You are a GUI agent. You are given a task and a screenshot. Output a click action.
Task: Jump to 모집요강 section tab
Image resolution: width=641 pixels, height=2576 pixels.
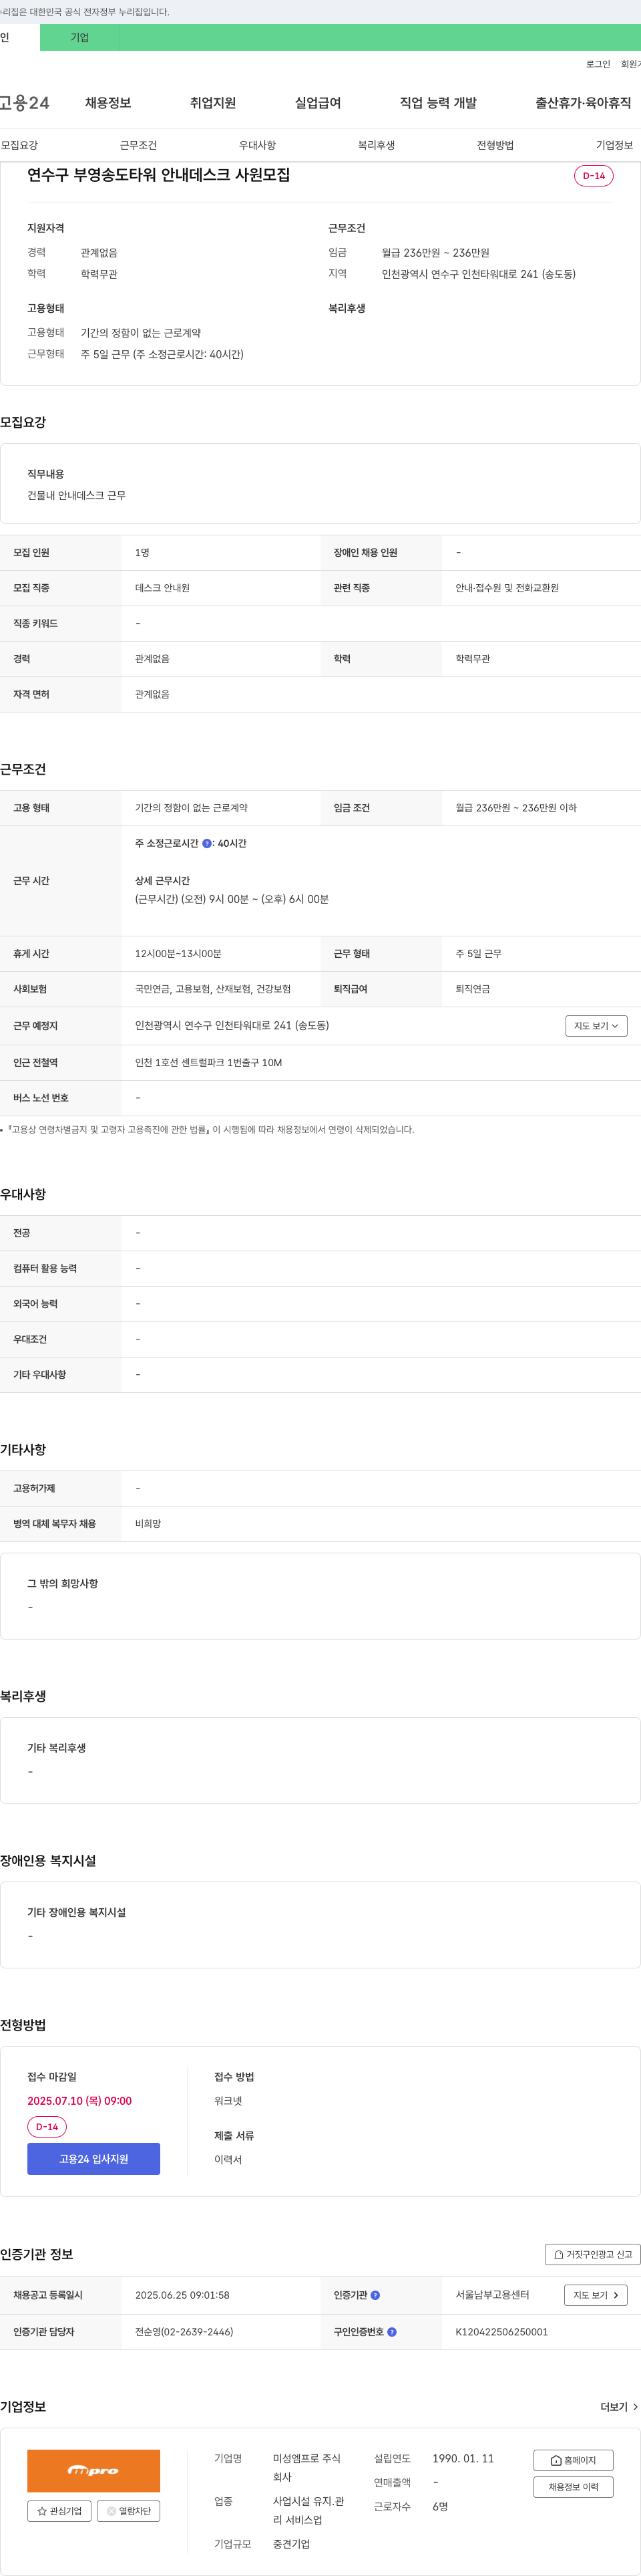click(19, 145)
